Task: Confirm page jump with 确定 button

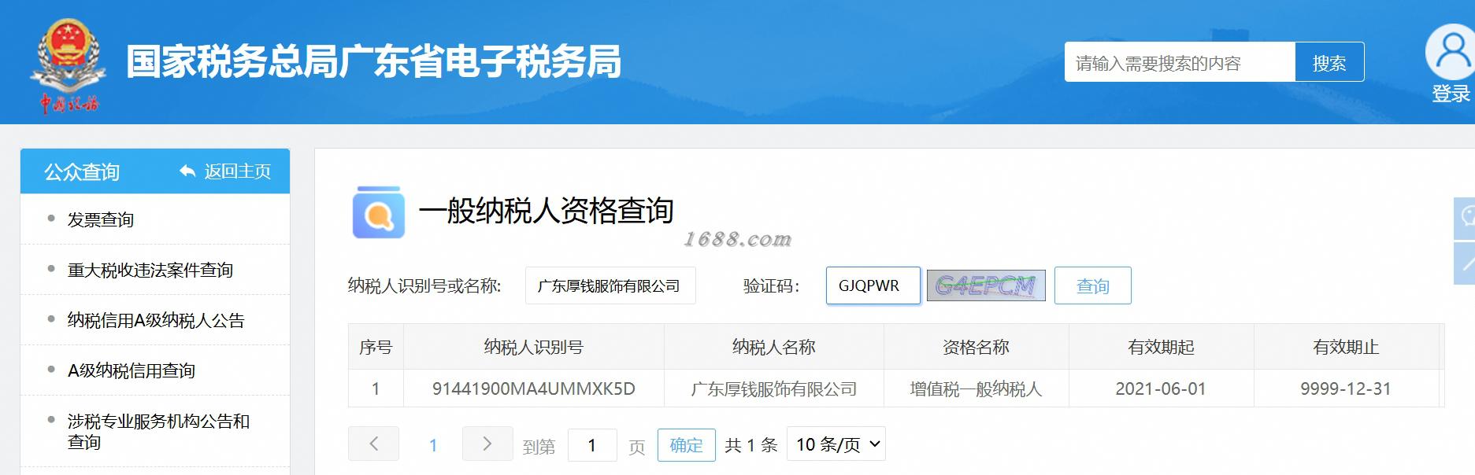Action: 687,445
